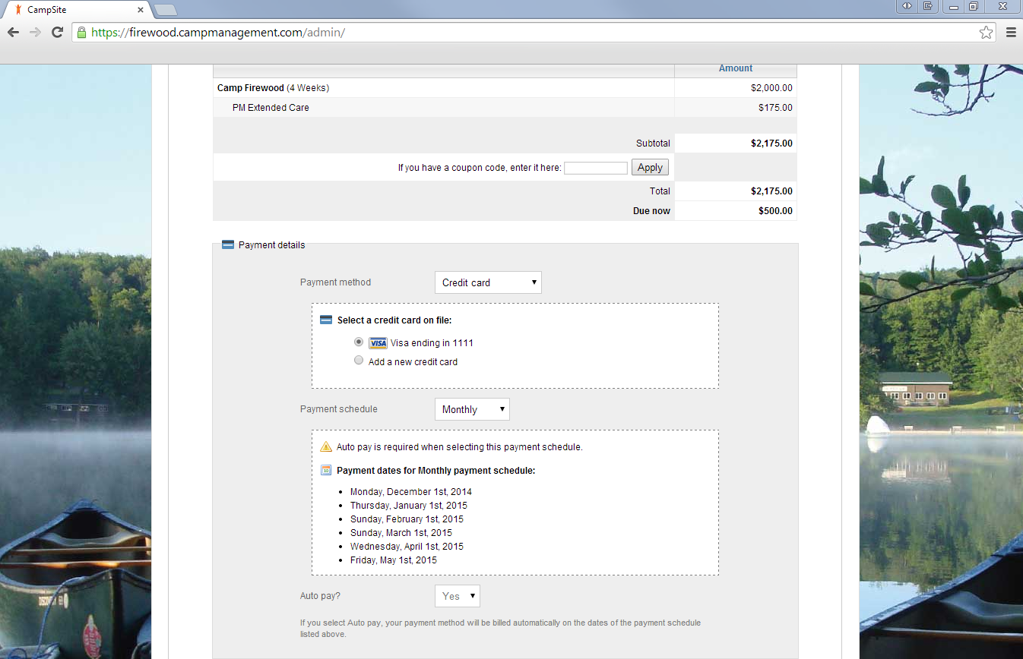Go back to the previous page
The width and height of the screenshot is (1023, 659).
pos(13,32)
